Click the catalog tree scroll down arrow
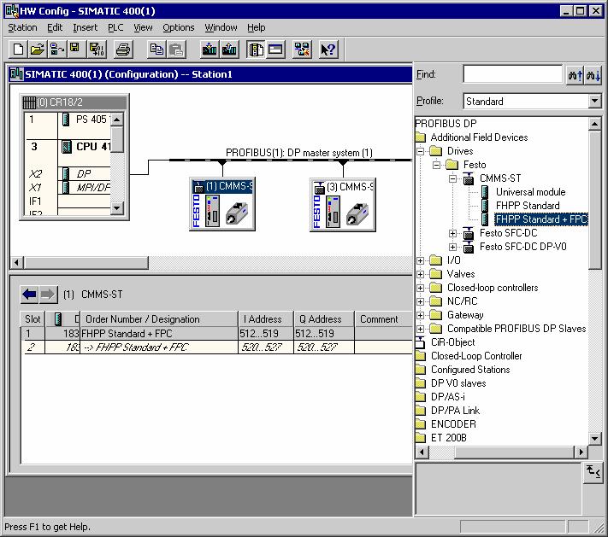 (x=594, y=438)
